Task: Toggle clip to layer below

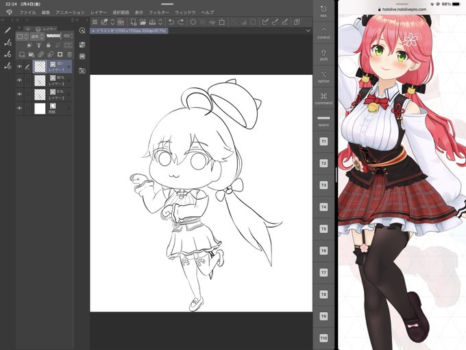Action: (29, 45)
